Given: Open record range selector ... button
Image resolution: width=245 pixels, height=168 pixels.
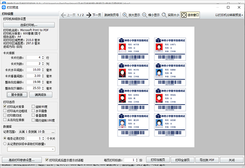Looking at the screenshot, I should coord(53,132).
